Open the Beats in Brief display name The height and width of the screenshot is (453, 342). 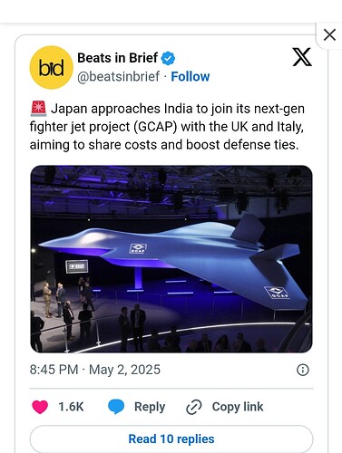pyautogui.click(x=117, y=58)
